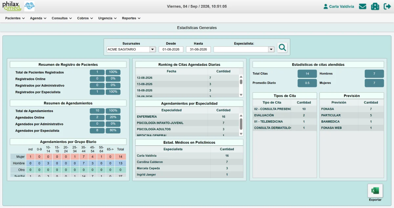This screenshot has height=208, width=394.
Task: Select the BANMEDICA previsión row
Action: 352,121
